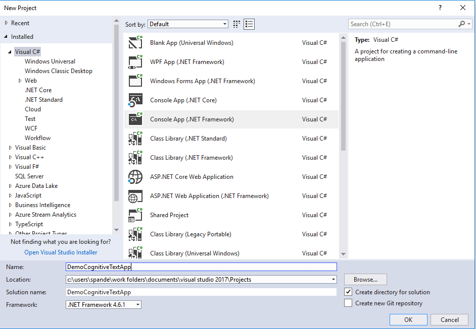Select the Test category
Image resolution: width=476 pixels, height=329 pixels.
[x=30, y=119]
